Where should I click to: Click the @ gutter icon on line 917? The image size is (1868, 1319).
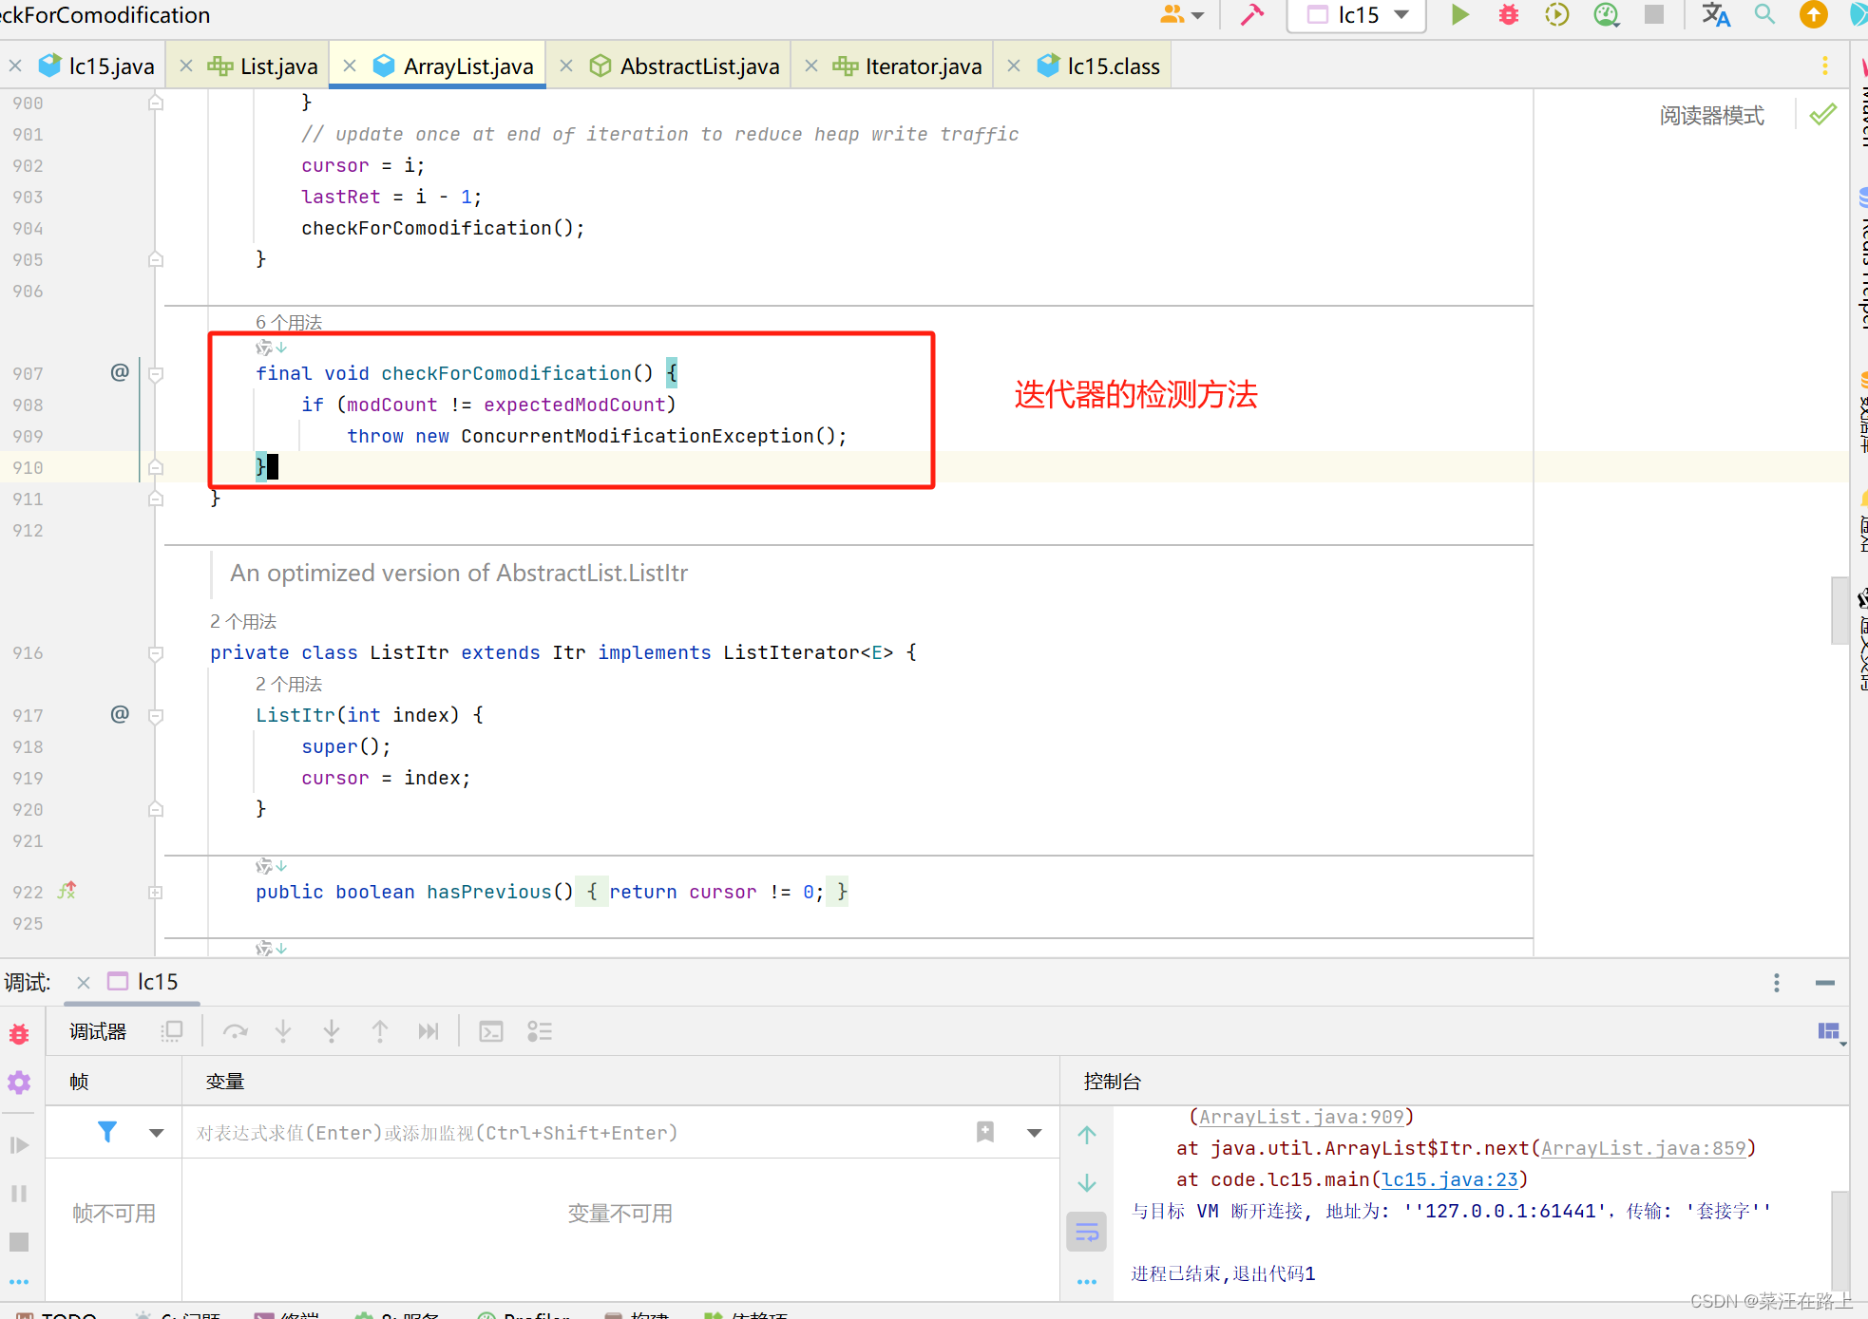120,714
